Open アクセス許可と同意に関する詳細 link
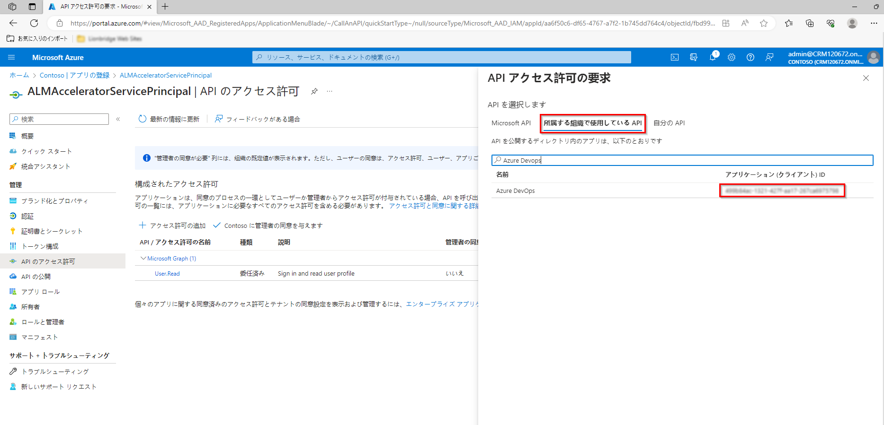Viewport: 884px width, 425px height. (434, 206)
